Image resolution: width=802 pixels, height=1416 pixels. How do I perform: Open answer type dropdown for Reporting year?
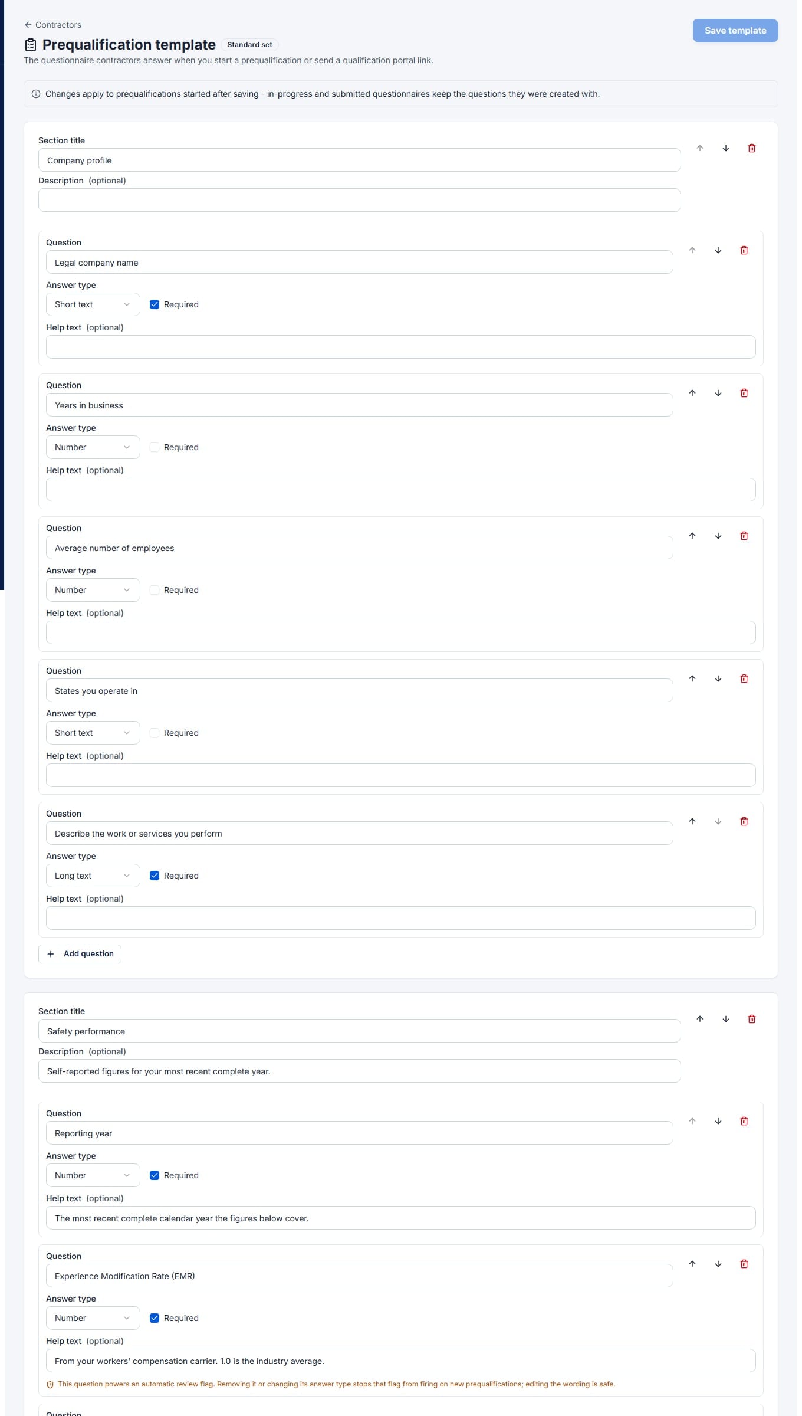point(93,1175)
